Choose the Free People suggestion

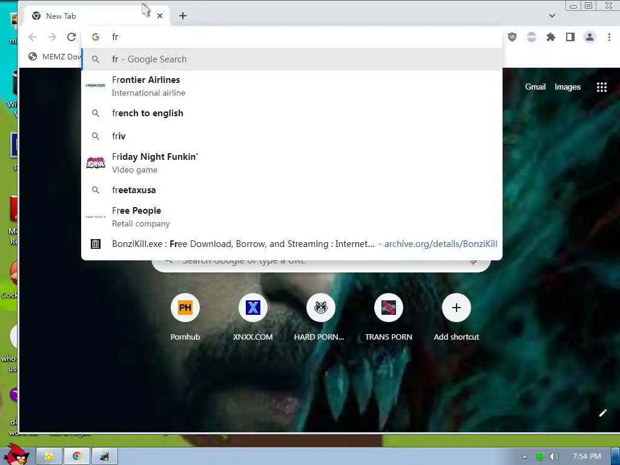[292, 217]
